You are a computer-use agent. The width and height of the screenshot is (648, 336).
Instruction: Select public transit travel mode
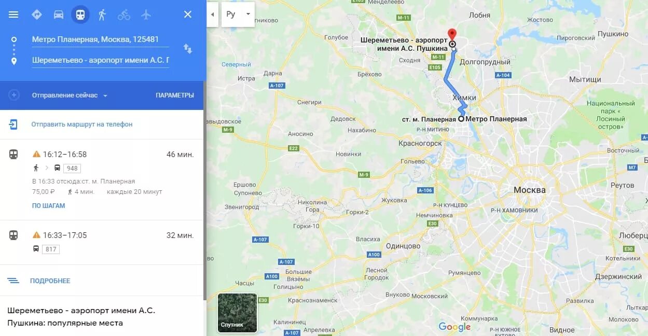point(80,15)
